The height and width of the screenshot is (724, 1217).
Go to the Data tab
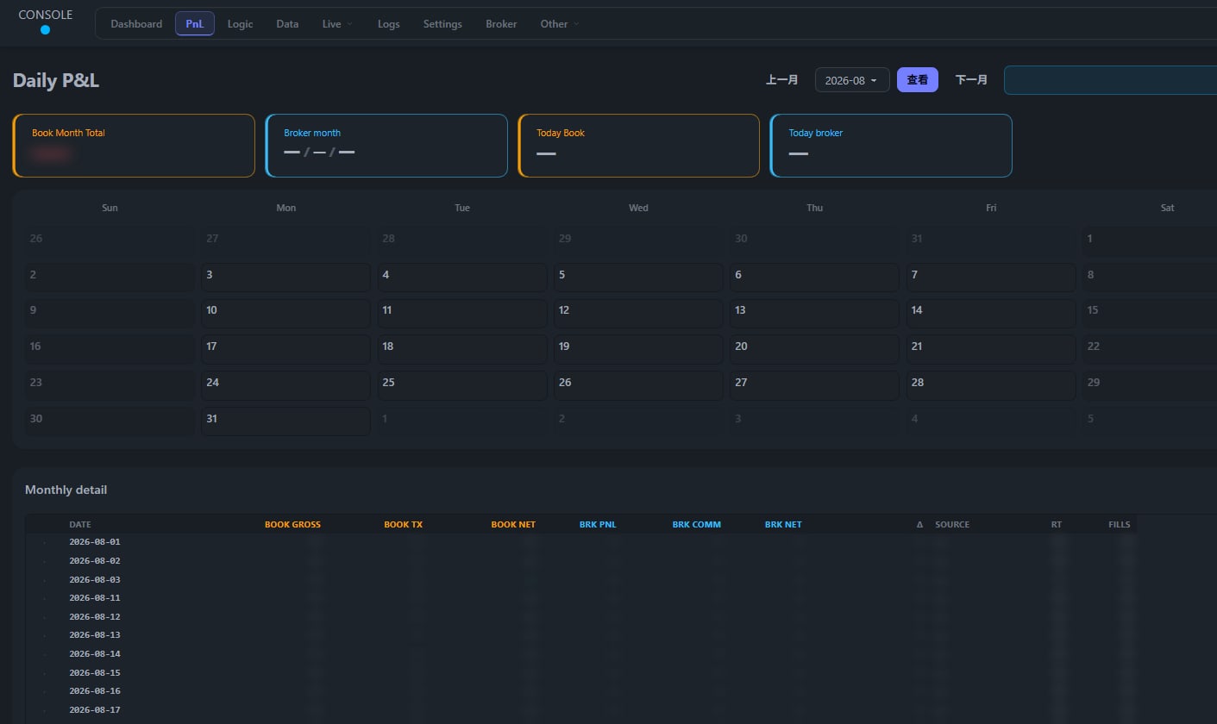pos(287,24)
